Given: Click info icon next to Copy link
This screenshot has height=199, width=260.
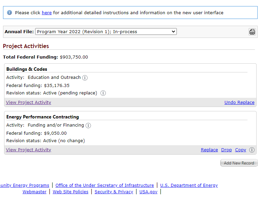Looking at the screenshot, I should 252,150.
